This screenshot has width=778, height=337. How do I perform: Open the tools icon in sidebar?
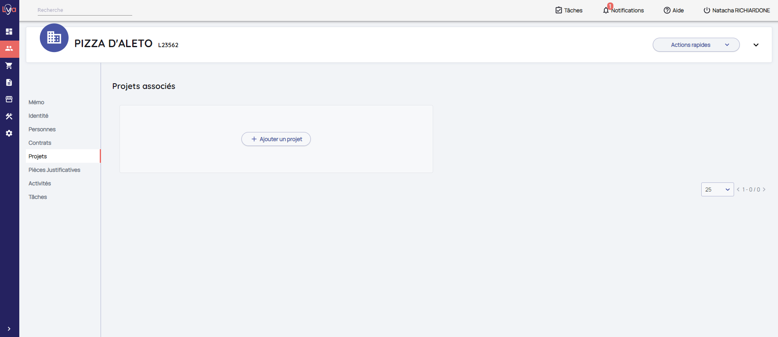tap(9, 116)
